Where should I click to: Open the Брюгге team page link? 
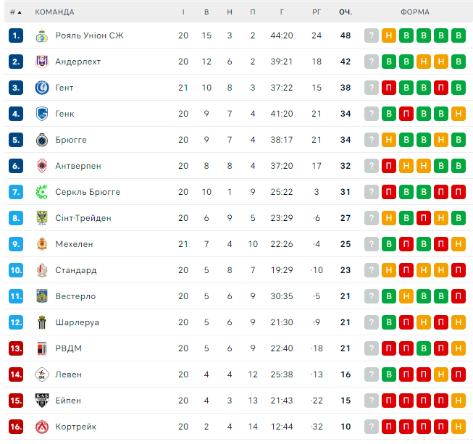tap(71, 140)
